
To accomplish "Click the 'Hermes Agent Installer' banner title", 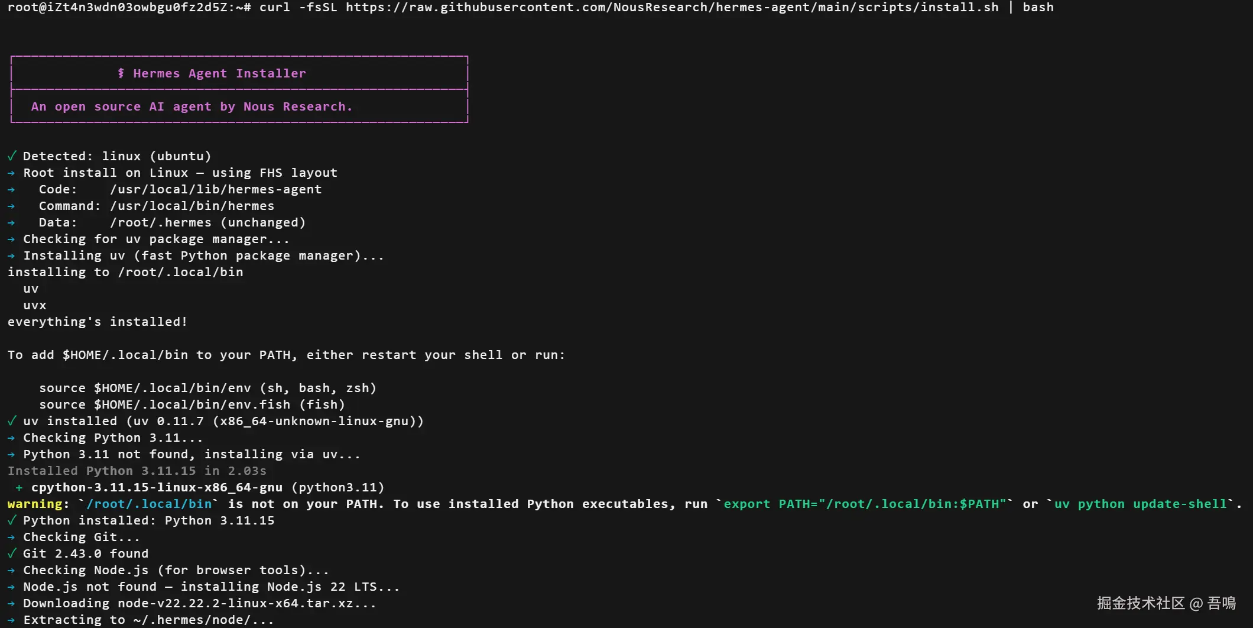I will pos(219,73).
